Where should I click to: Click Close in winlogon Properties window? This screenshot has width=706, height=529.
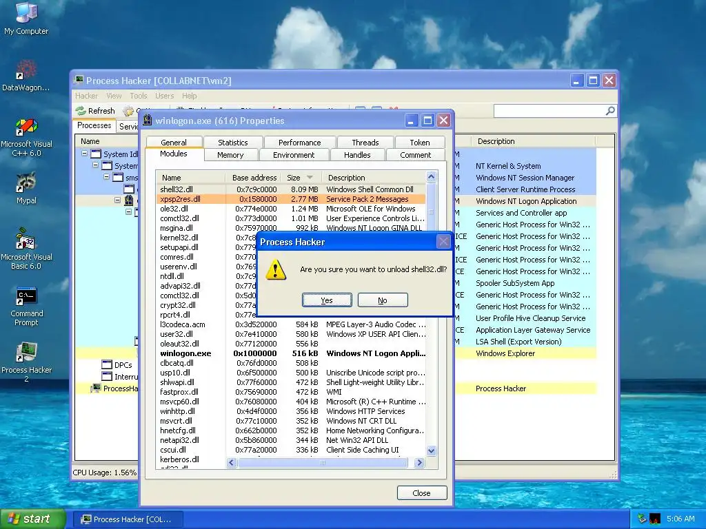[x=422, y=493]
